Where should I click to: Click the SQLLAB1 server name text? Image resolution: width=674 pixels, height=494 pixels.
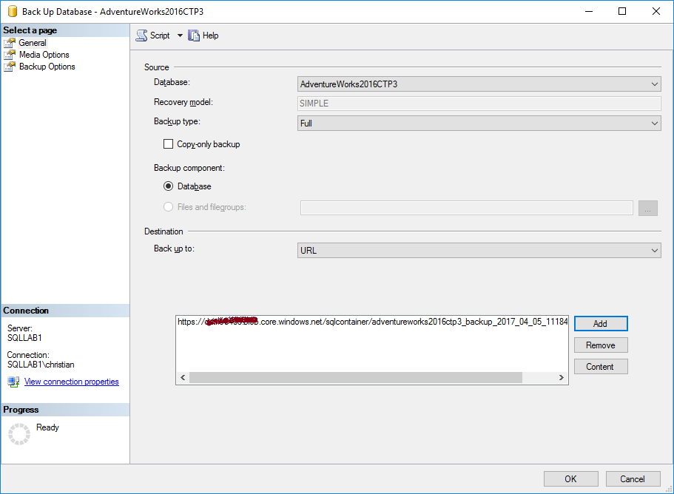24,338
